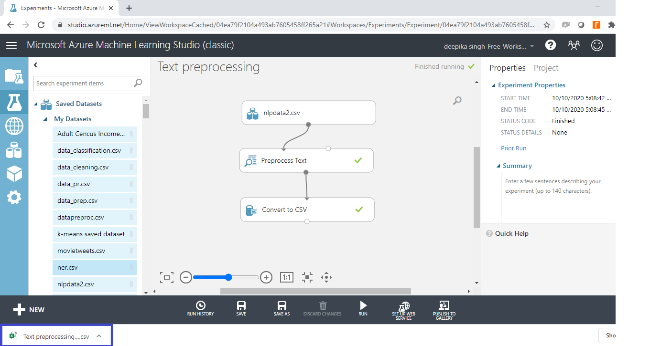
Task: Select k-means saved dataset item
Action: point(95,234)
